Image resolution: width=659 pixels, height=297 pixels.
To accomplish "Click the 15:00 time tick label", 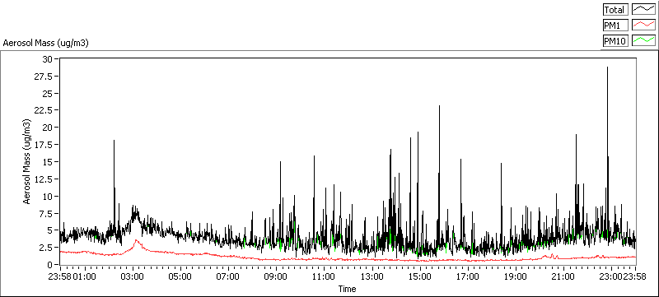I will [x=420, y=277].
